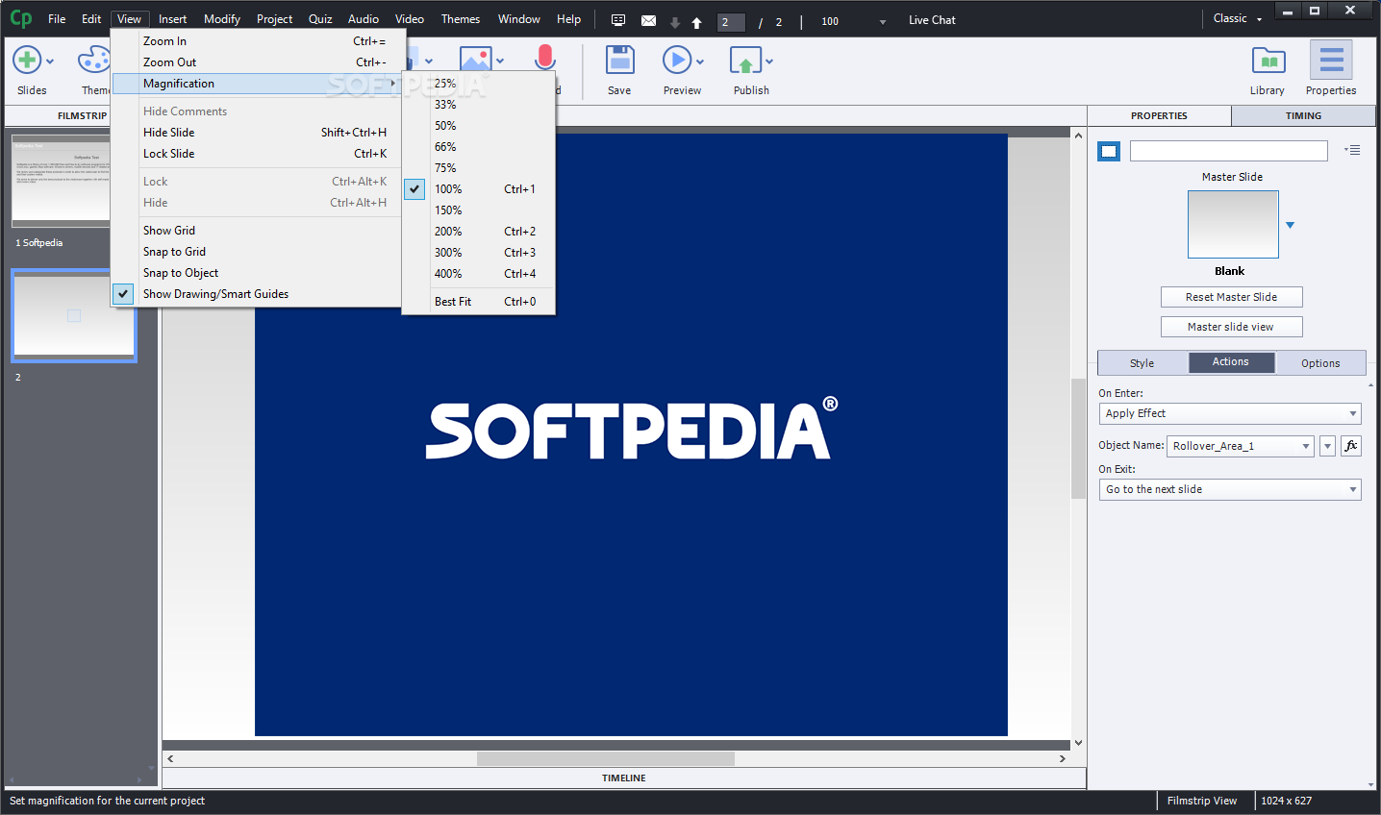Select 50% magnification
The width and height of the screenshot is (1381, 815).
coord(479,126)
